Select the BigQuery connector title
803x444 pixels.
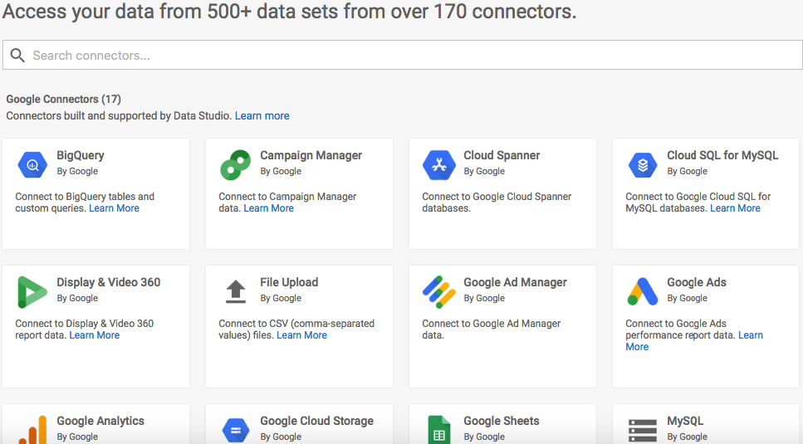pyautogui.click(x=81, y=155)
